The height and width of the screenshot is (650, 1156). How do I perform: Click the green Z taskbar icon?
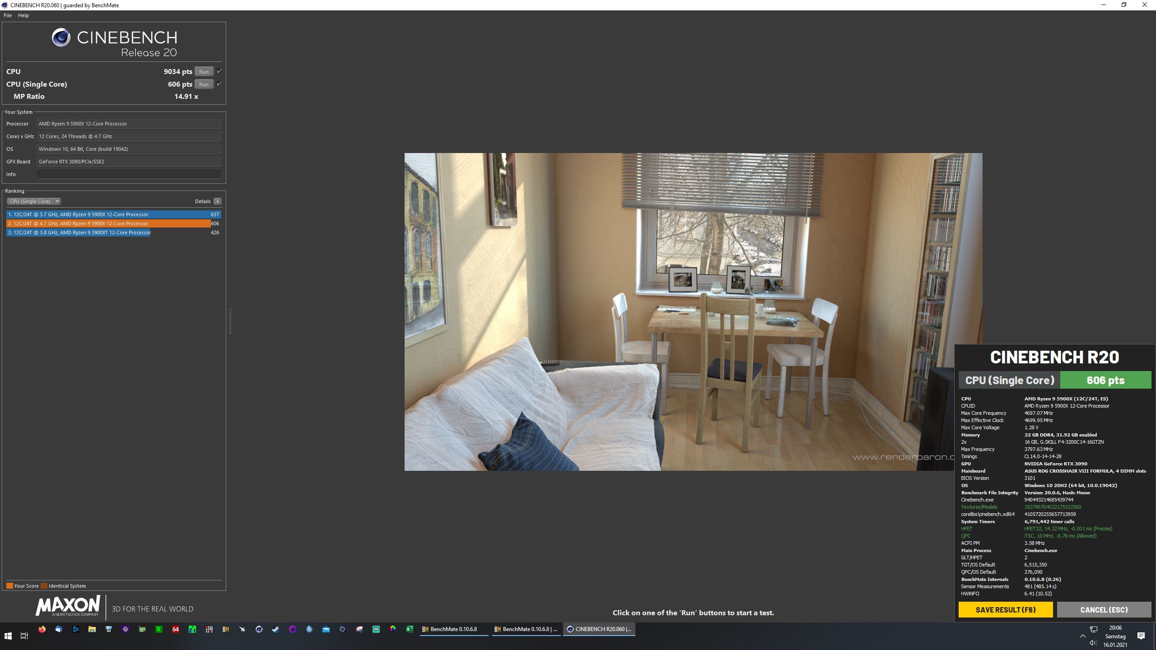pyautogui.click(x=159, y=629)
